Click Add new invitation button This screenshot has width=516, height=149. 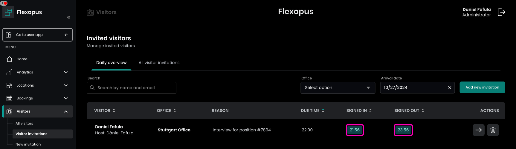[482, 87]
